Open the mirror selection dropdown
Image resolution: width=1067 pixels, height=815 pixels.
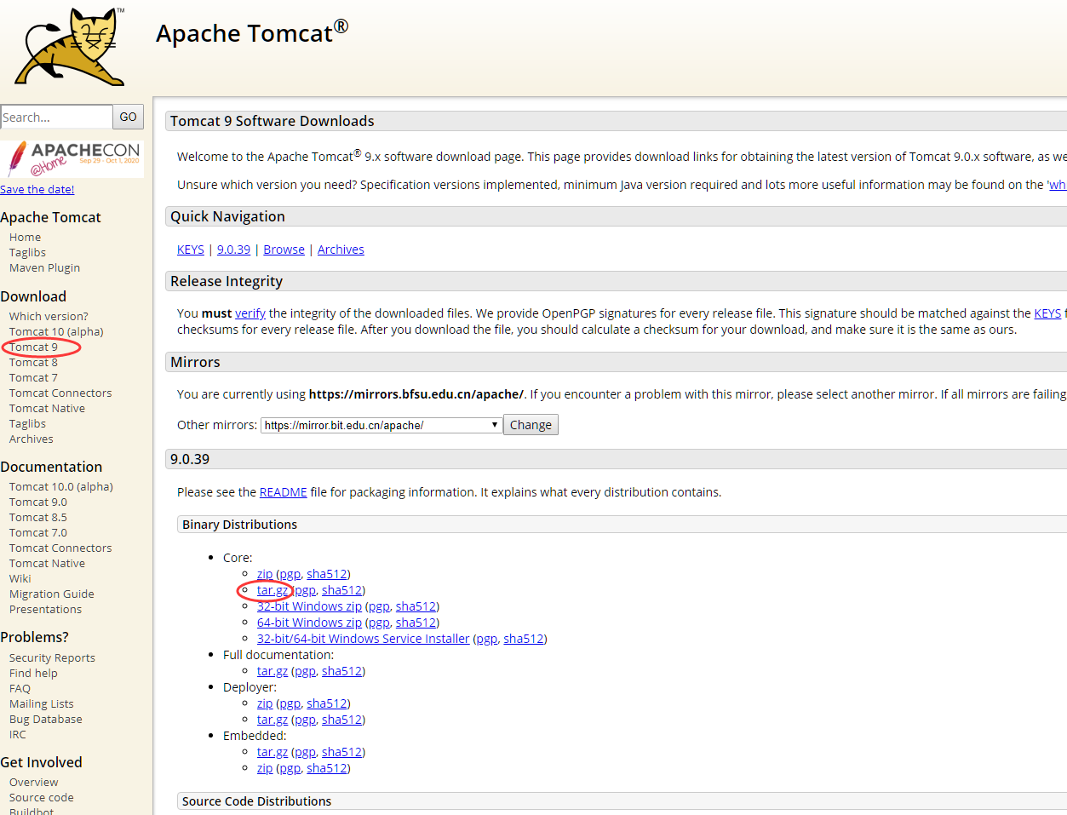tap(381, 425)
